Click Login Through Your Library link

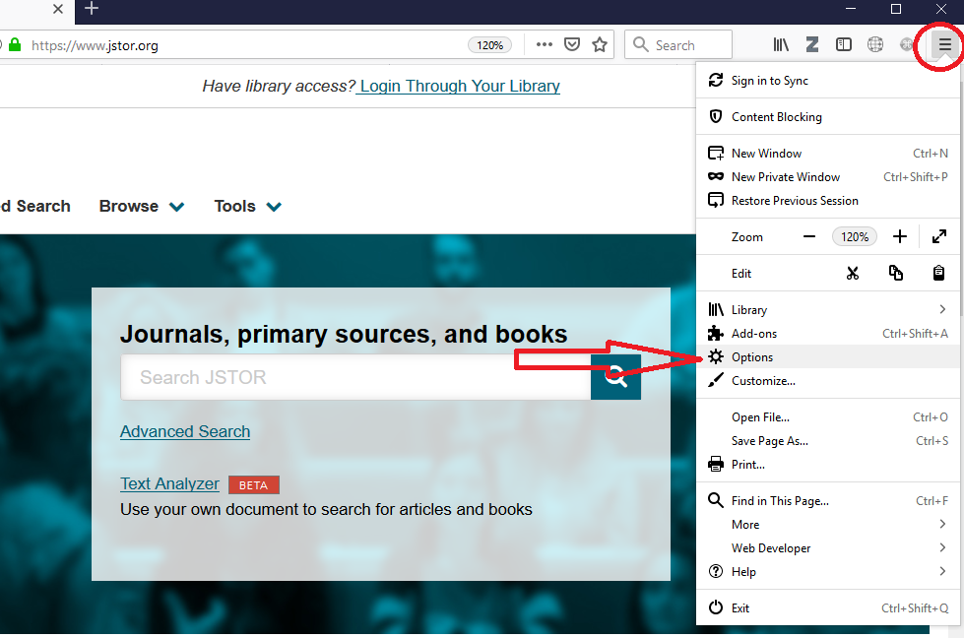point(459,86)
